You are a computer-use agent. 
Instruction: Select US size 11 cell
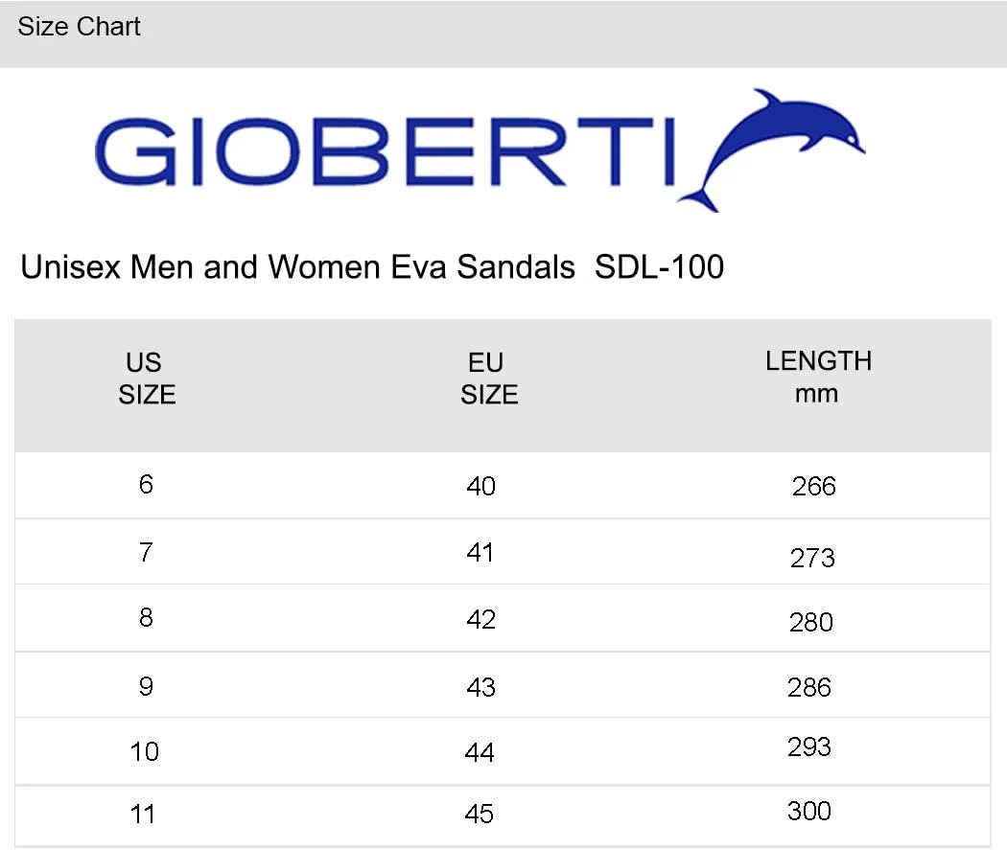143,815
